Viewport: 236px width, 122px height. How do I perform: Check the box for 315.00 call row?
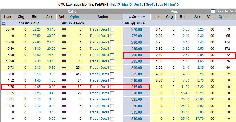click(112, 87)
